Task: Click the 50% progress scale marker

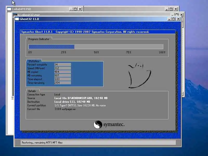Action: 96,52
